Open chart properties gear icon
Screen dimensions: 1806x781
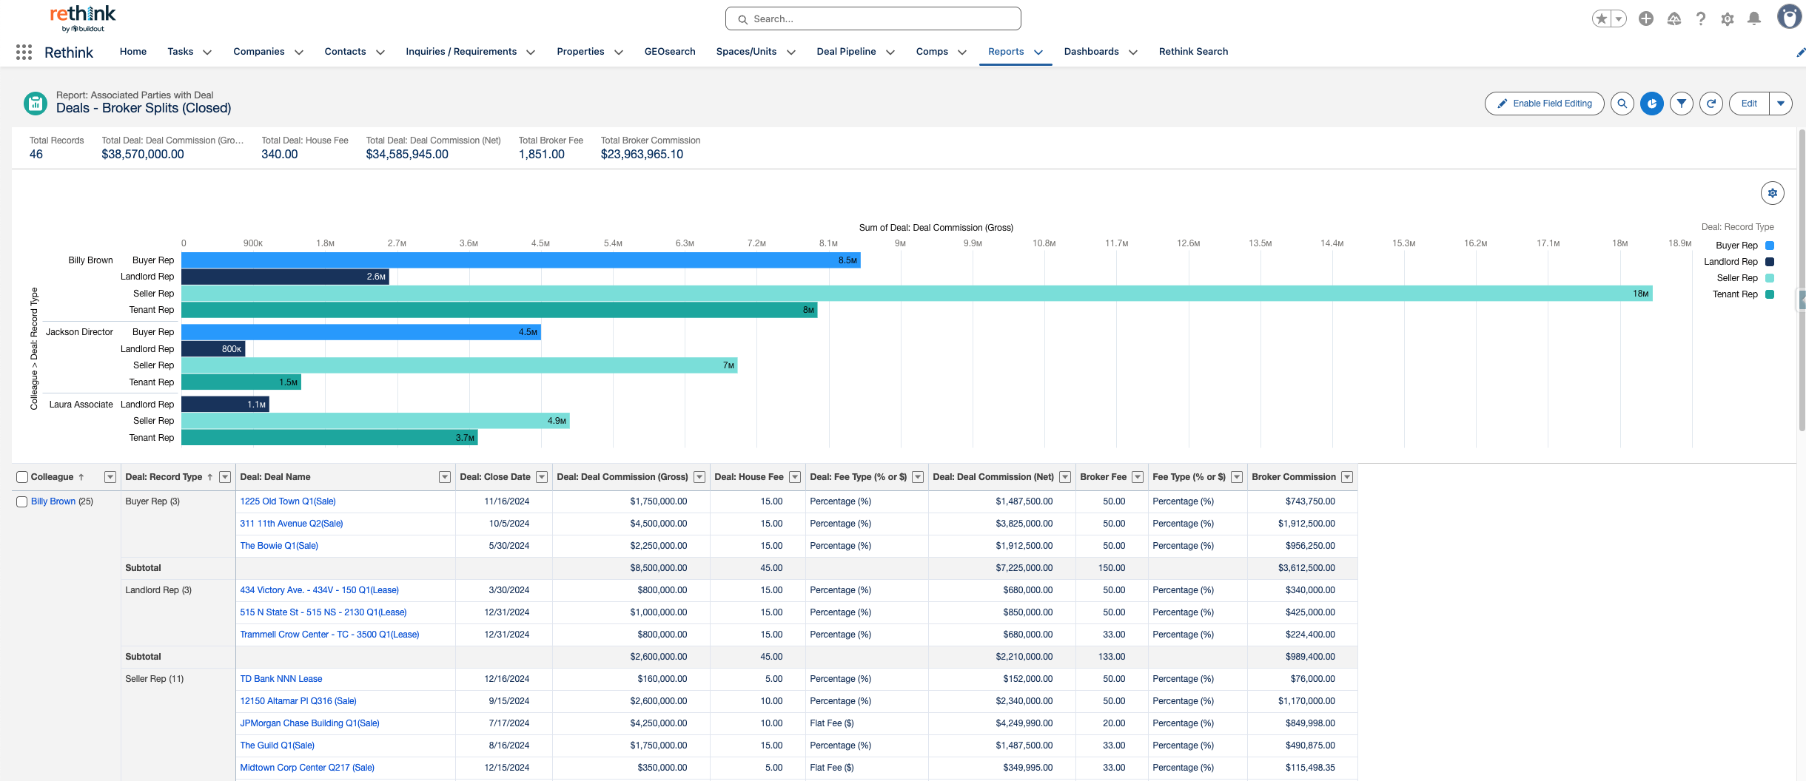[1773, 193]
